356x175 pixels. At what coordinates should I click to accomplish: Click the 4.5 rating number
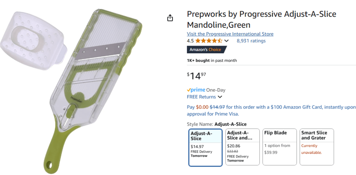190,41
